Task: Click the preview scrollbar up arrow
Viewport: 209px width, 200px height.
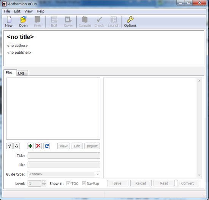Action: (x=199, y=81)
